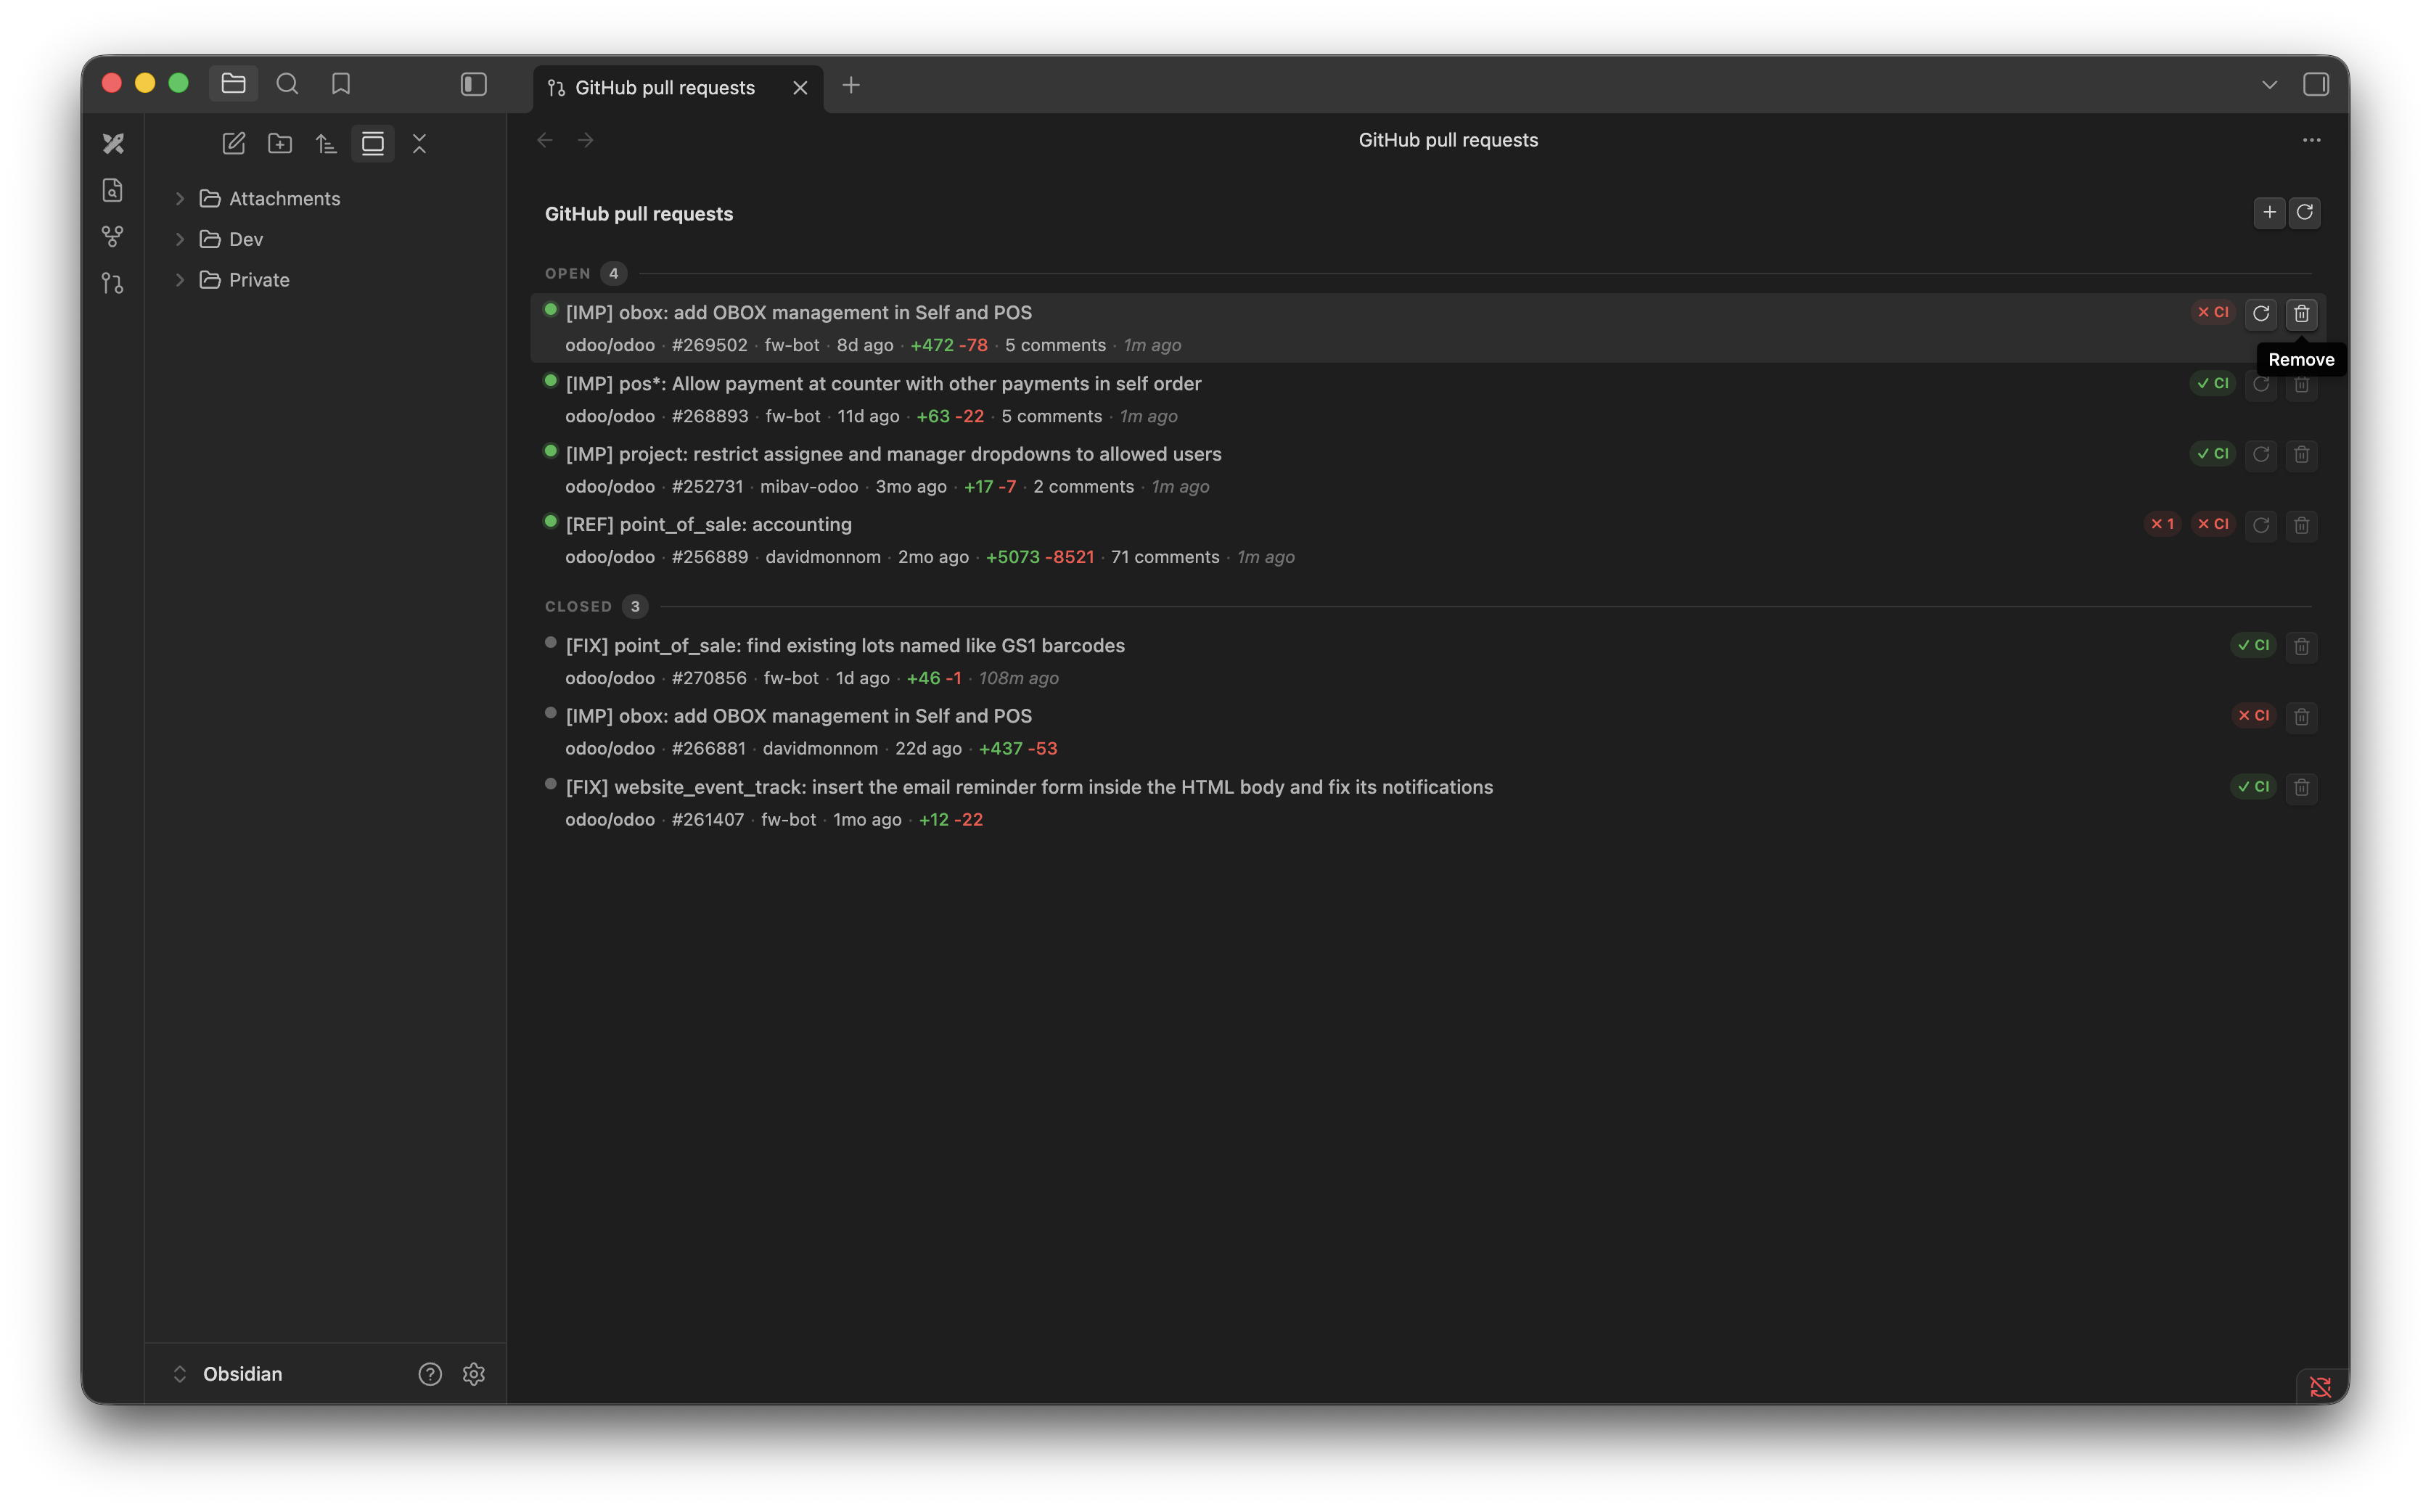Refresh PR #252731 row
Screen dimensions: 2431x1512
pos(2260,455)
